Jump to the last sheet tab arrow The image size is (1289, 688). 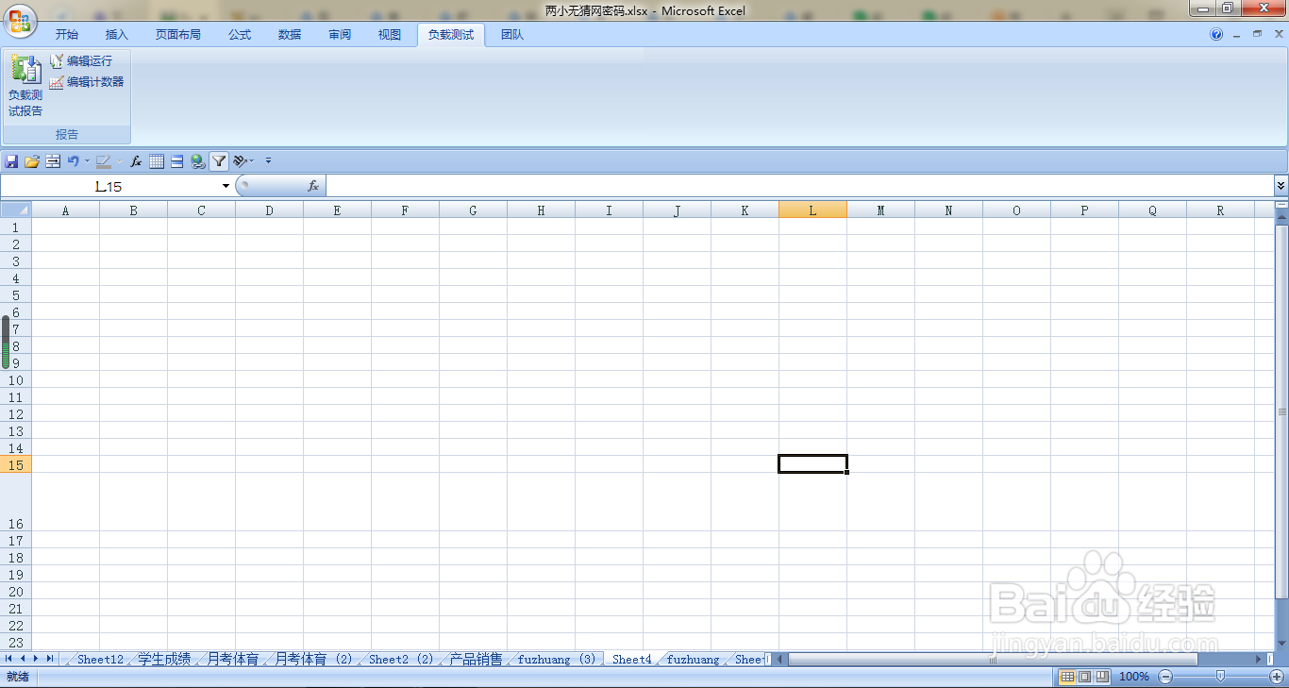coord(50,659)
